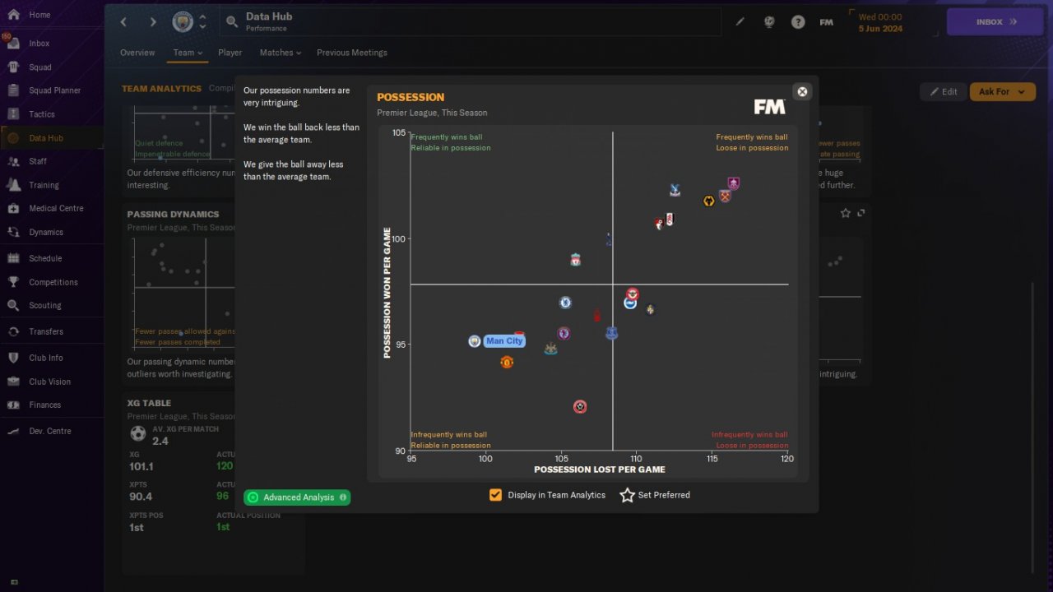Image resolution: width=1053 pixels, height=592 pixels.
Task: Click the FM menu icon in top bar
Action: [827, 22]
